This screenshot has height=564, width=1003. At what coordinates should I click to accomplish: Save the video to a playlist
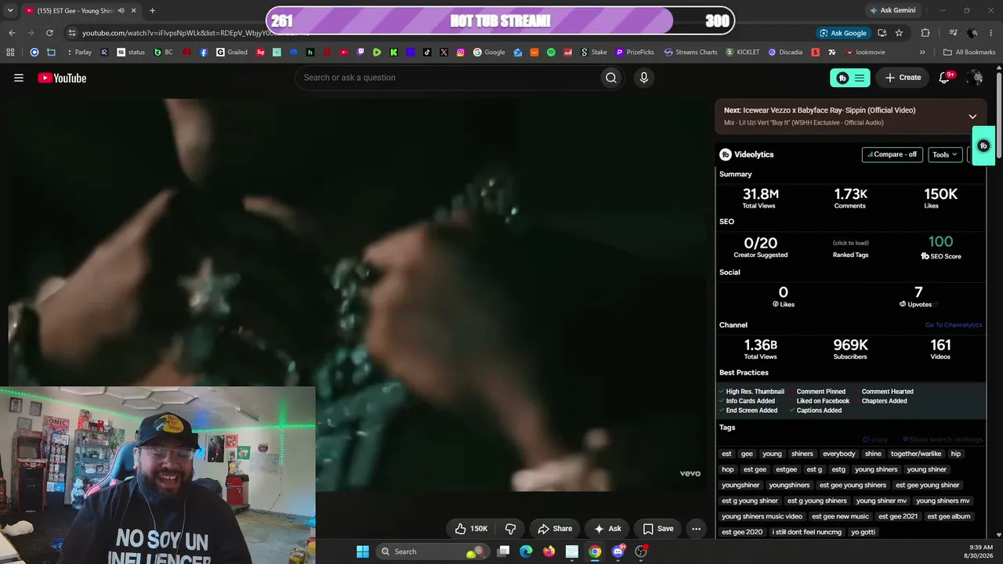pos(657,529)
